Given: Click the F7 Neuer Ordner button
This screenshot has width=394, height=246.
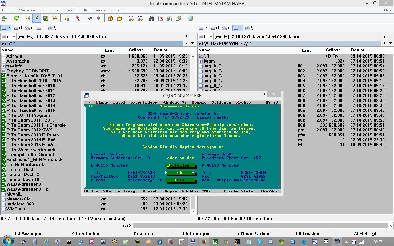Looking at the screenshot, I should tap(252, 233).
